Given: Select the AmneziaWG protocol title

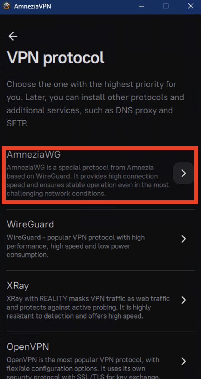Looking at the screenshot, I should click(33, 155).
